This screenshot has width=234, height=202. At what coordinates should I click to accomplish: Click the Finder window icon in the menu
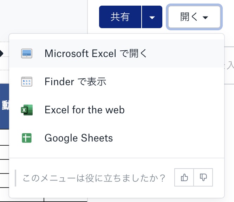point(27,82)
